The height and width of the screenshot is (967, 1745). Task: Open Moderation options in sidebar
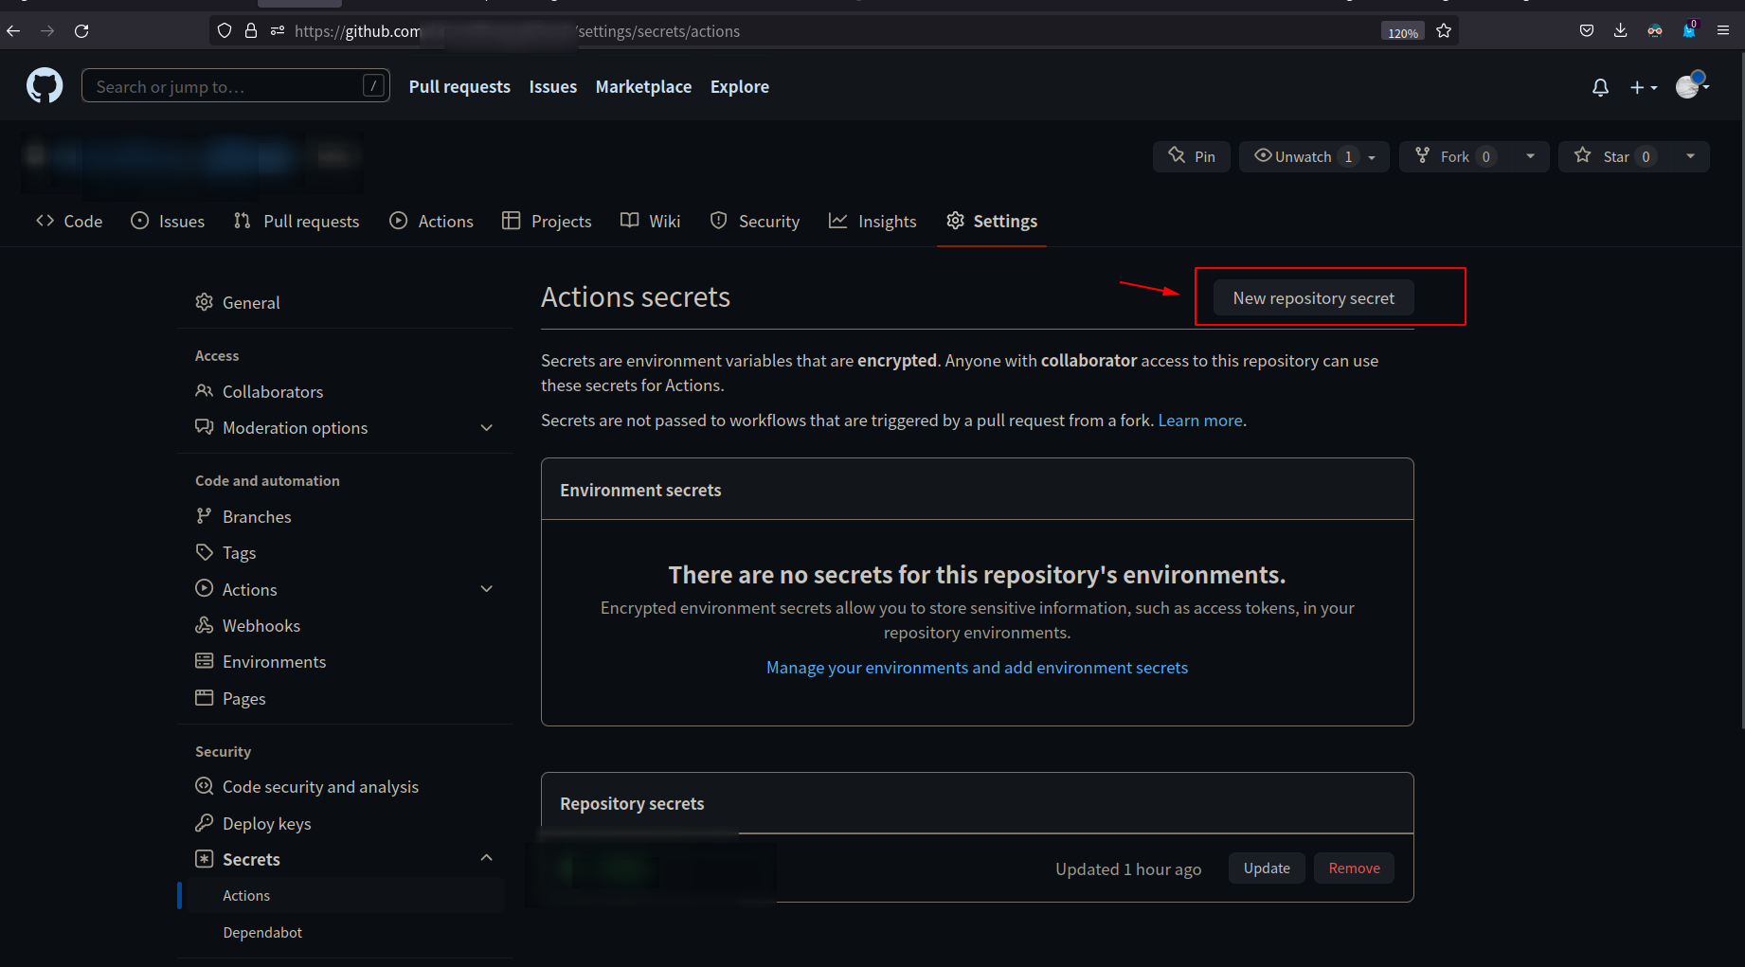point(295,428)
